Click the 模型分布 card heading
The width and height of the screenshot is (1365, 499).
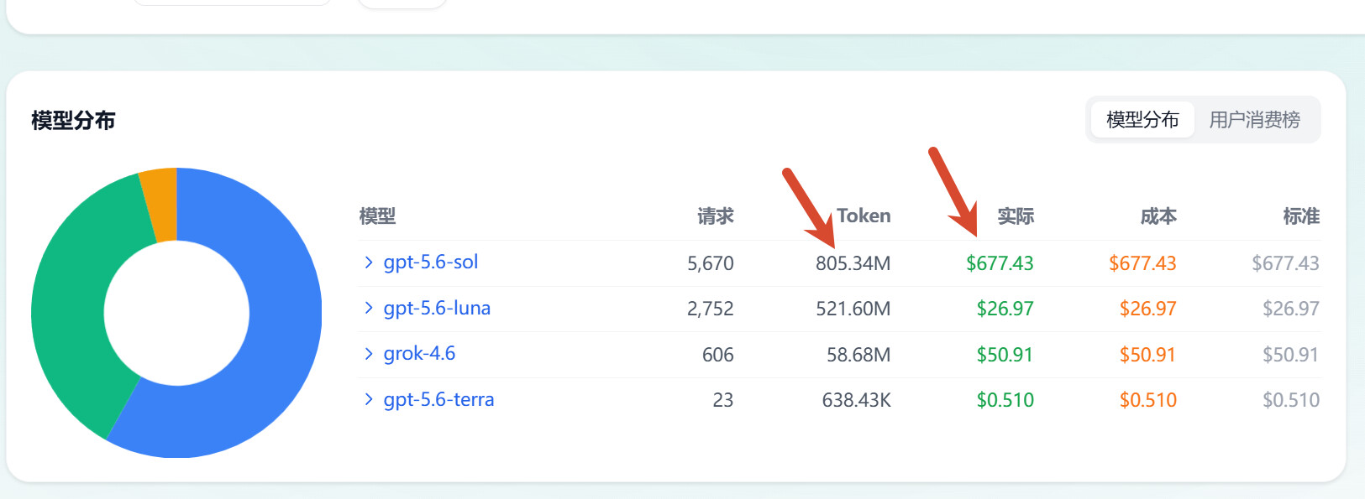point(73,121)
